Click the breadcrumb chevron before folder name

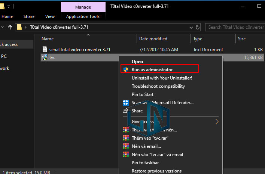pyautogui.click(x=25, y=27)
